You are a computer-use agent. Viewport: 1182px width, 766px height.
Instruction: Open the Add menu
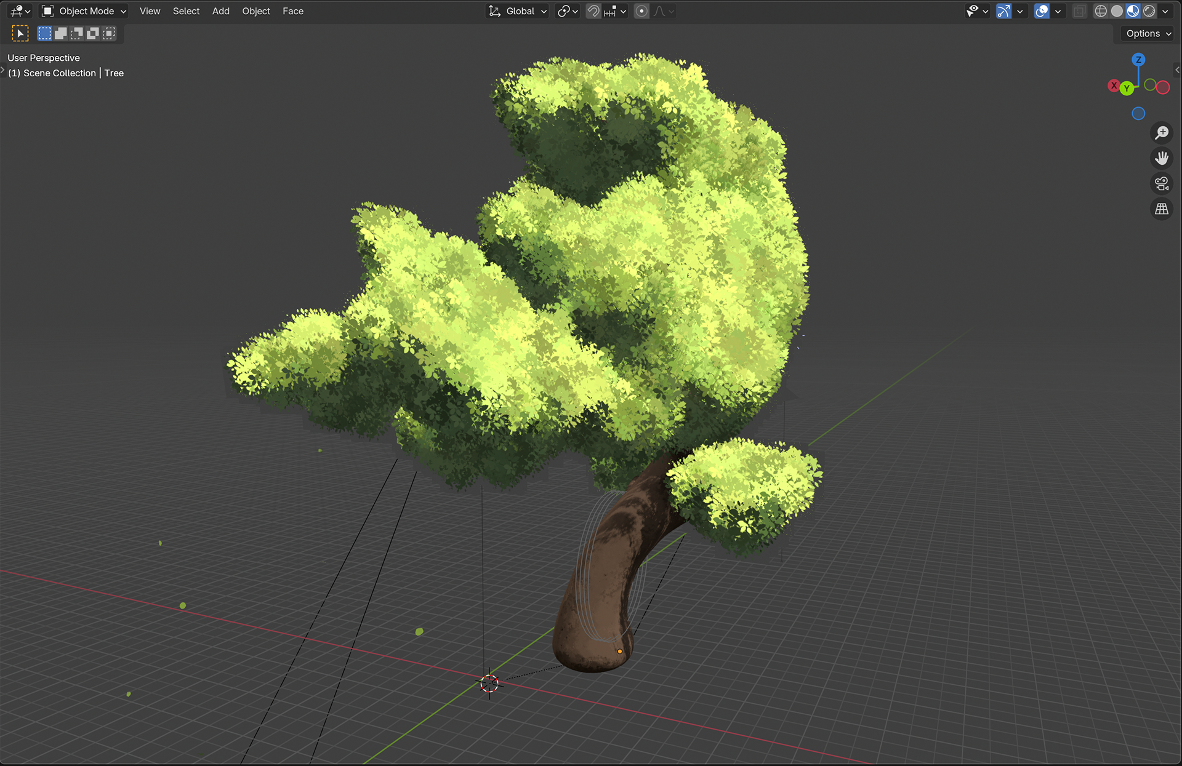[x=220, y=11]
